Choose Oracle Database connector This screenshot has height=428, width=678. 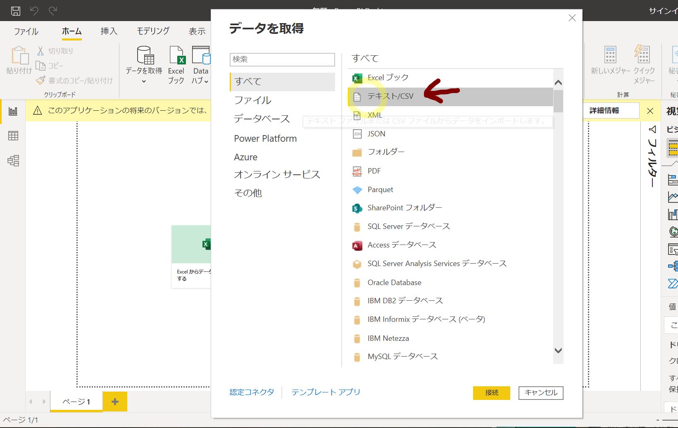450,283
